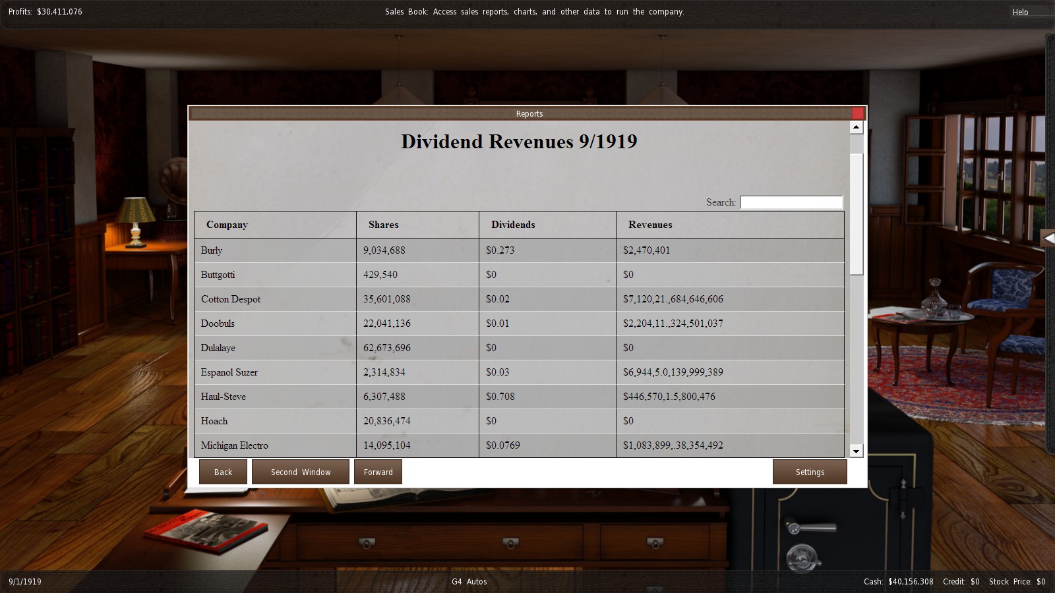The height and width of the screenshot is (593, 1055).
Task: Open the red magazine on the desk
Action: click(x=206, y=531)
